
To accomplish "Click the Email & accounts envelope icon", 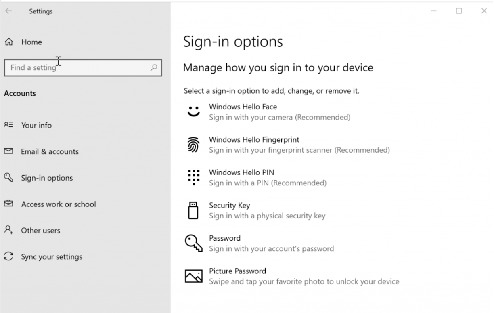I will point(9,151).
